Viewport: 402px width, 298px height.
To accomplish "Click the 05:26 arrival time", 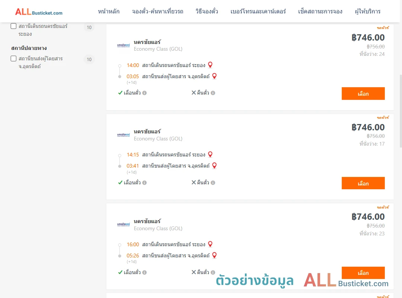I will pyautogui.click(x=133, y=256).
